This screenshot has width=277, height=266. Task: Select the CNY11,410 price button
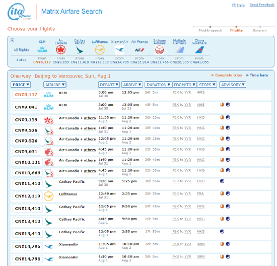click(x=28, y=183)
